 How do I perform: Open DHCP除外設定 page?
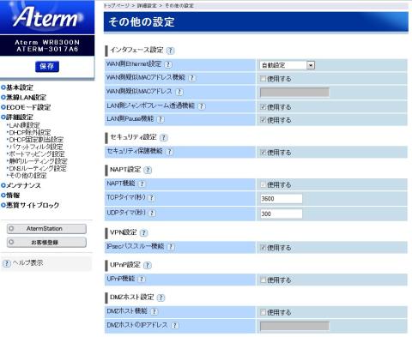click(29, 133)
